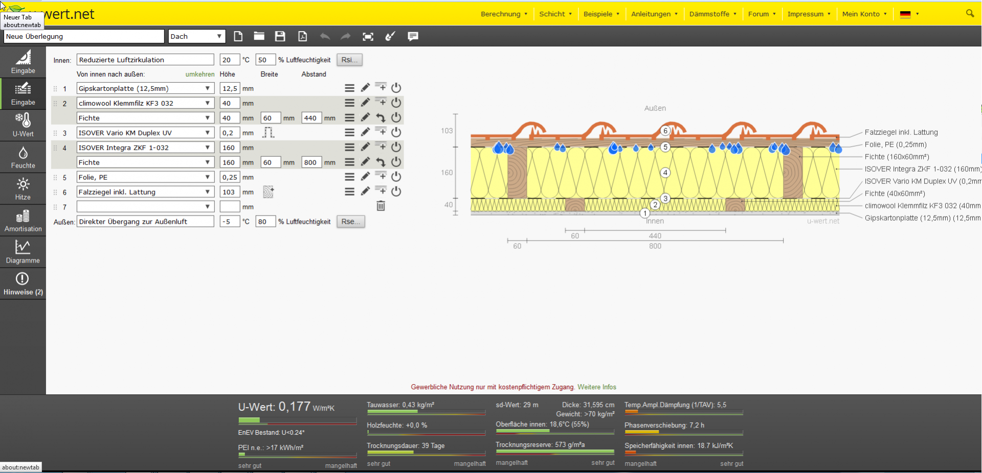Switch off the climowool Klemmfilz layer

point(396,103)
